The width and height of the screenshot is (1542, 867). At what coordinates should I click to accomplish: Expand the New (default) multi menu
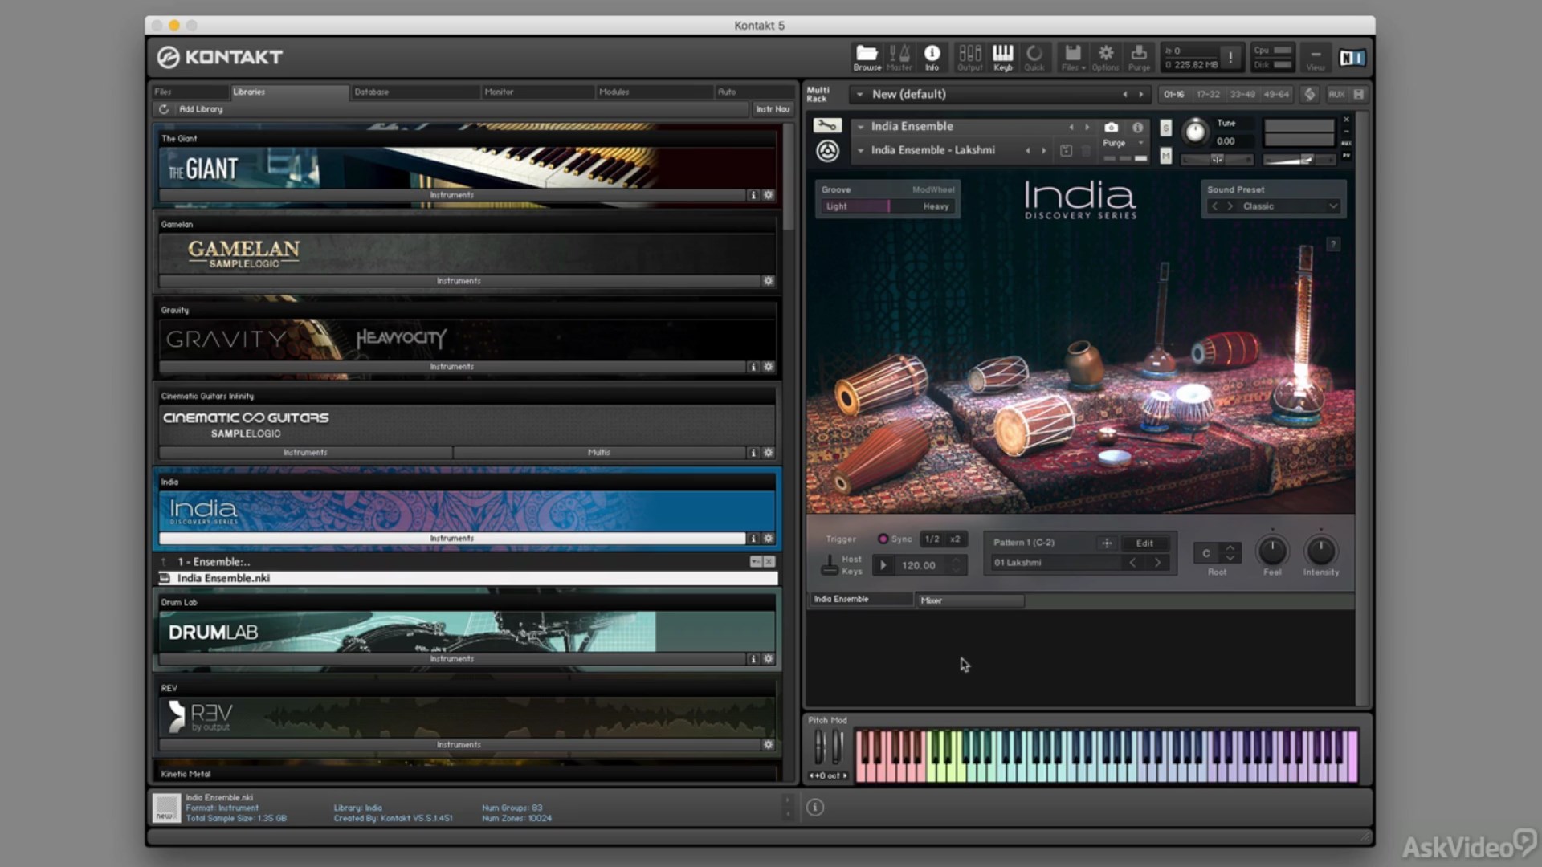click(859, 94)
